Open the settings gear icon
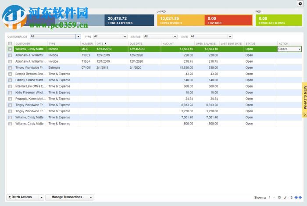 pyautogui.click(x=300, y=4)
